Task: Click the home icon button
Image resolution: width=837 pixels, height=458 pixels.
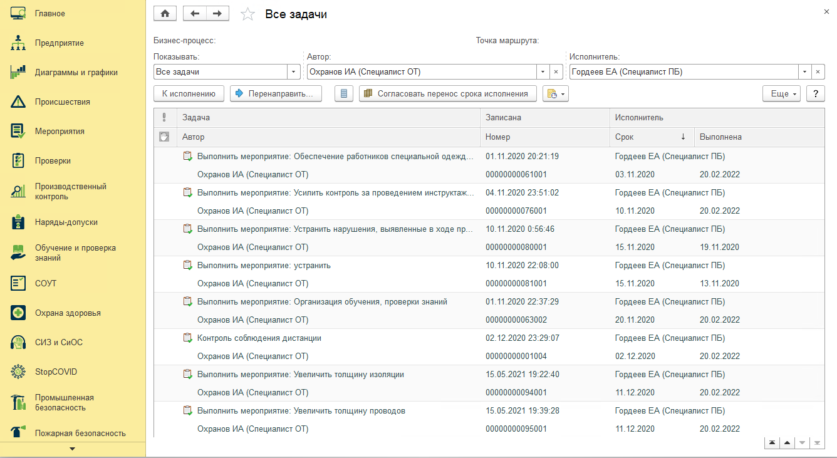Action: (x=165, y=13)
